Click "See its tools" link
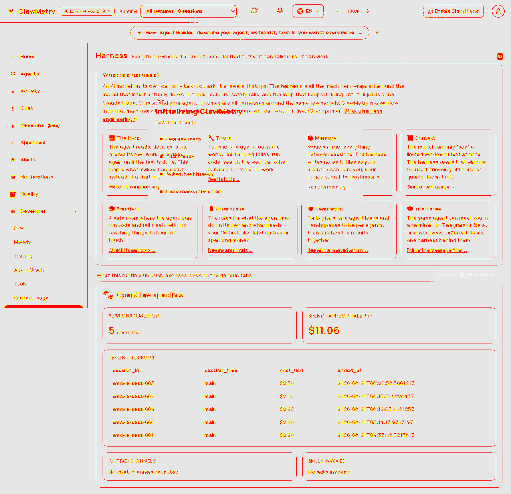Screen dimensions: 511x494 click(x=224, y=179)
